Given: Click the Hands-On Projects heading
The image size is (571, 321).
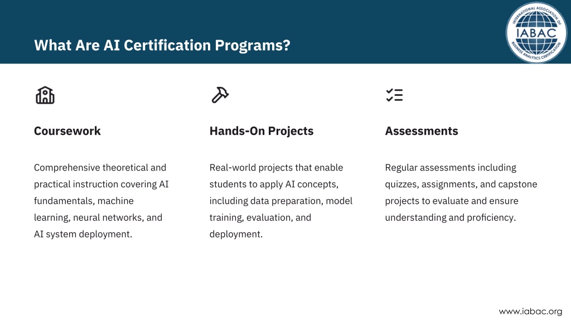Looking at the screenshot, I should [262, 131].
